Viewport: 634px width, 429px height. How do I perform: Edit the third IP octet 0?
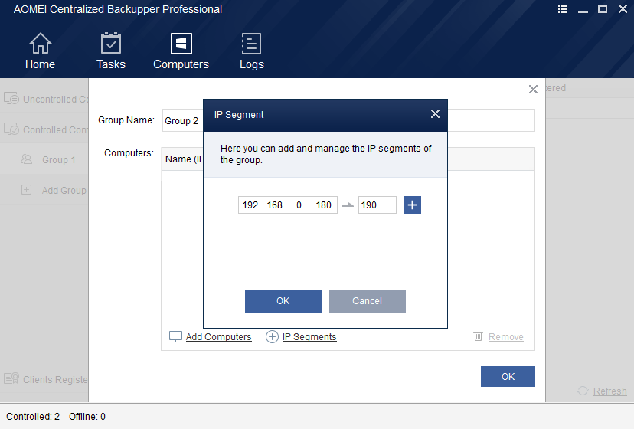click(299, 205)
